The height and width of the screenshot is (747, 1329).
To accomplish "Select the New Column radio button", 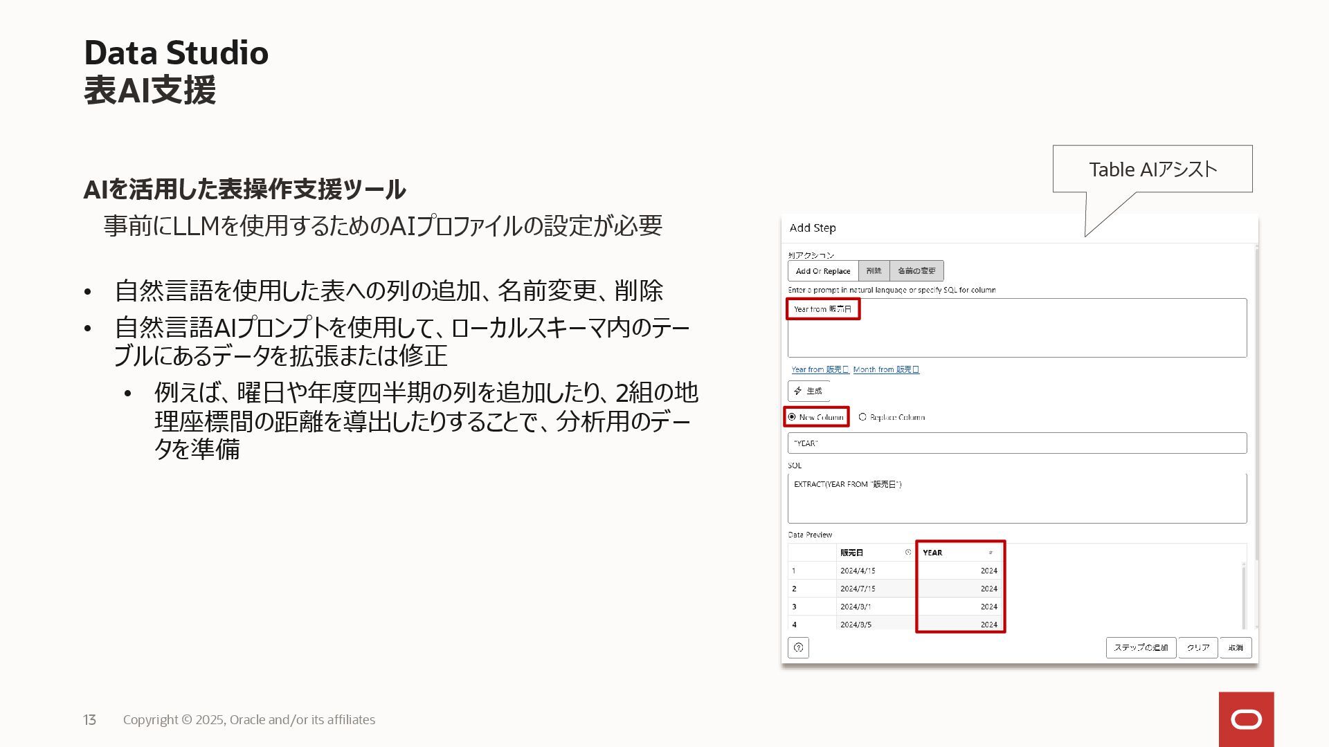I will [x=793, y=417].
